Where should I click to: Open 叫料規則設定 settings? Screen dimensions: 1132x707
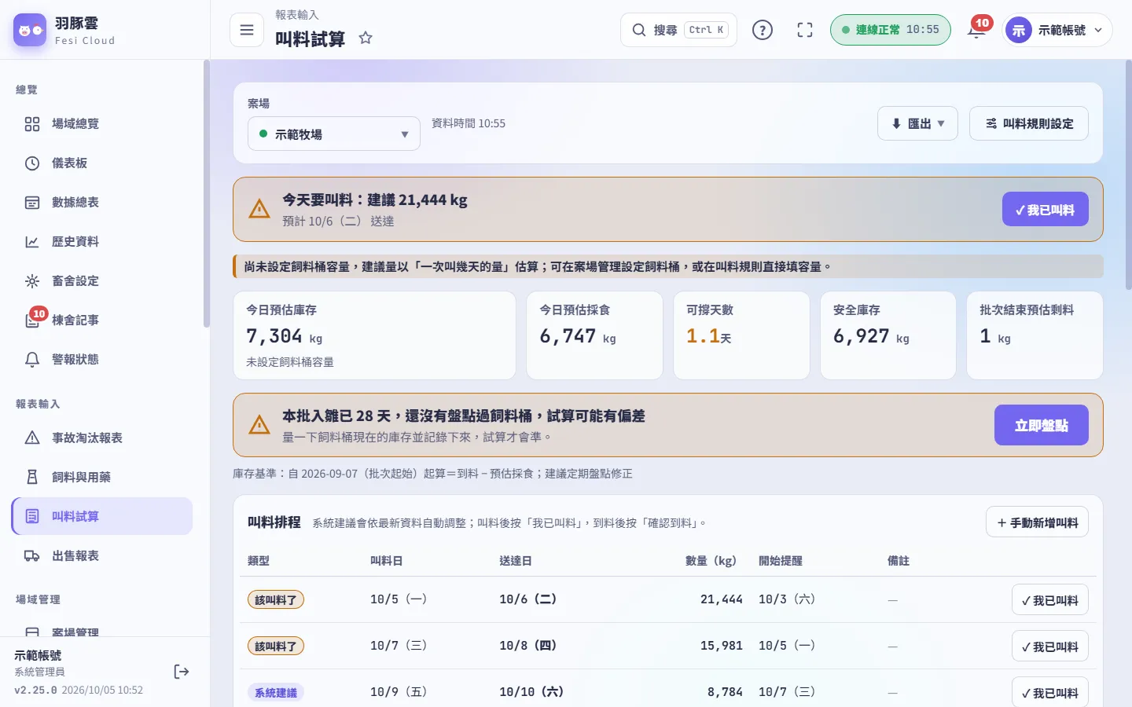coord(1029,123)
